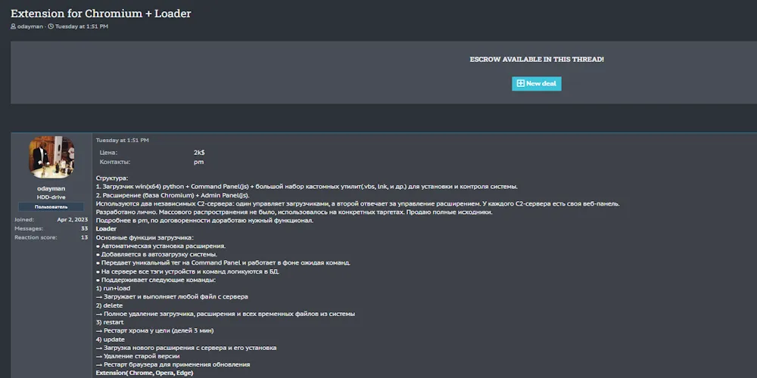757x378 pixels.
Task: Click 'ESCROW AVAILABLE IN THIS THREAD!' text
Action: pos(537,59)
